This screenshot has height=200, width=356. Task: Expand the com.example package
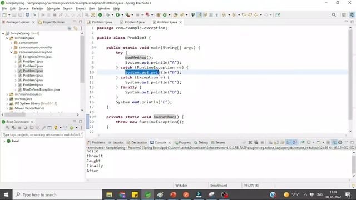click(11, 43)
